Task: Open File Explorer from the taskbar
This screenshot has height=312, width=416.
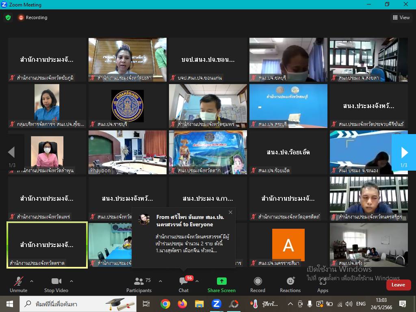Action: (x=199, y=304)
